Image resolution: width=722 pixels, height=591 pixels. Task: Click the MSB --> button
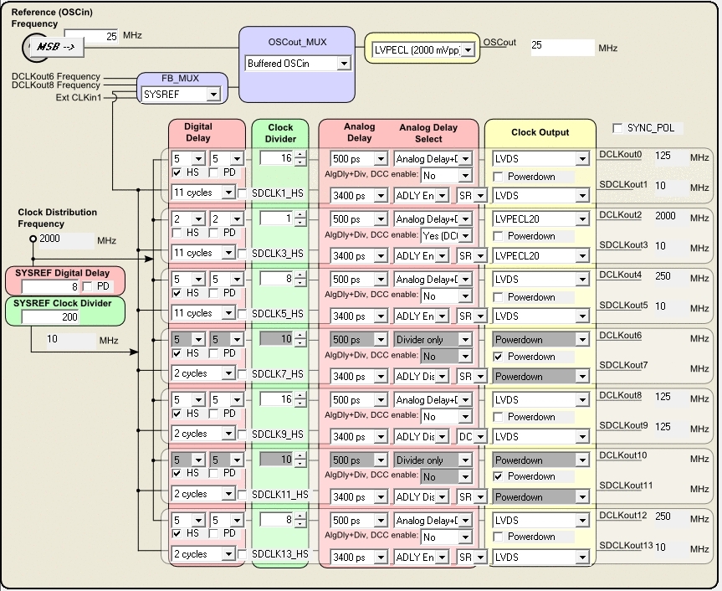tap(57, 47)
